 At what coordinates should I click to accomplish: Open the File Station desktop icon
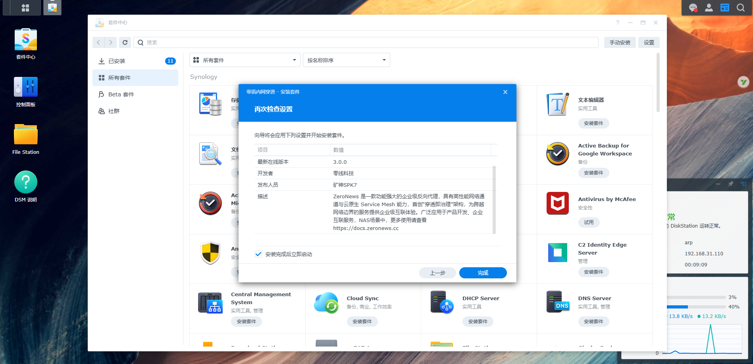[x=26, y=135]
